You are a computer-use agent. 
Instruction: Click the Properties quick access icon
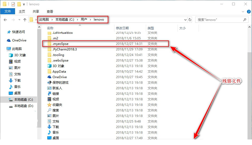(13, 4)
